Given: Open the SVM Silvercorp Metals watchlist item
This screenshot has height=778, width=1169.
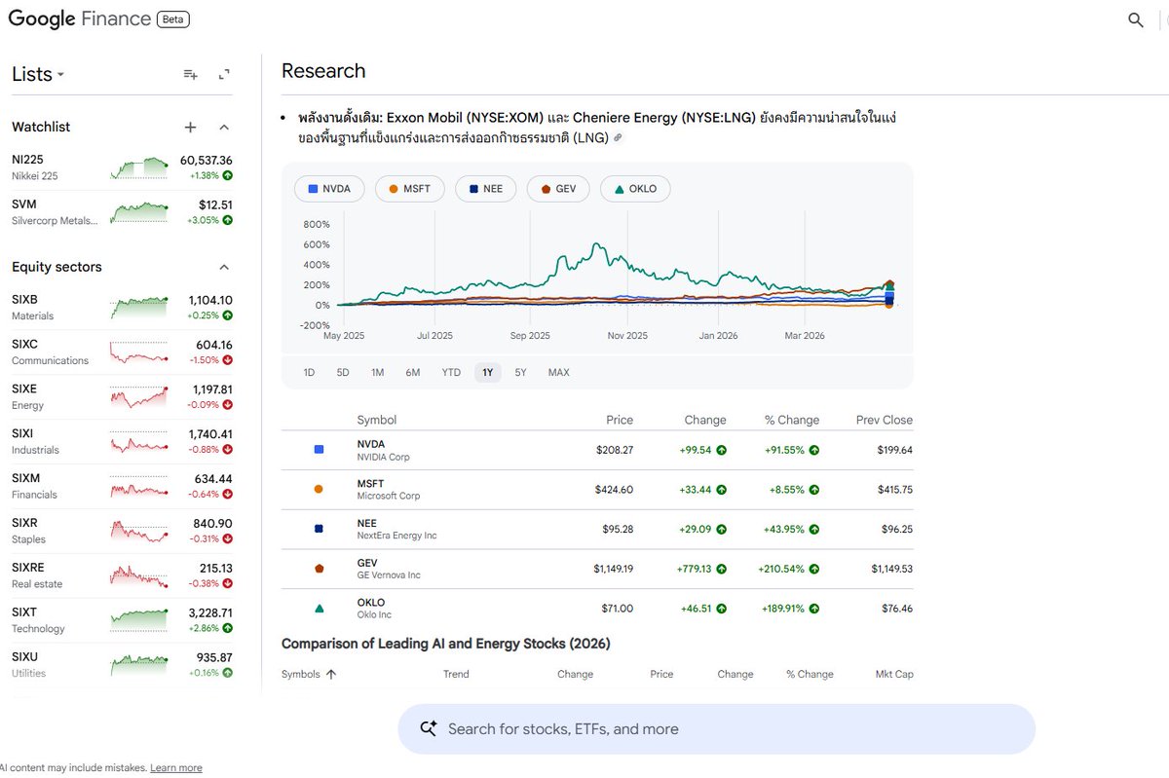Looking at the screenshot, I should click(122, 212).
